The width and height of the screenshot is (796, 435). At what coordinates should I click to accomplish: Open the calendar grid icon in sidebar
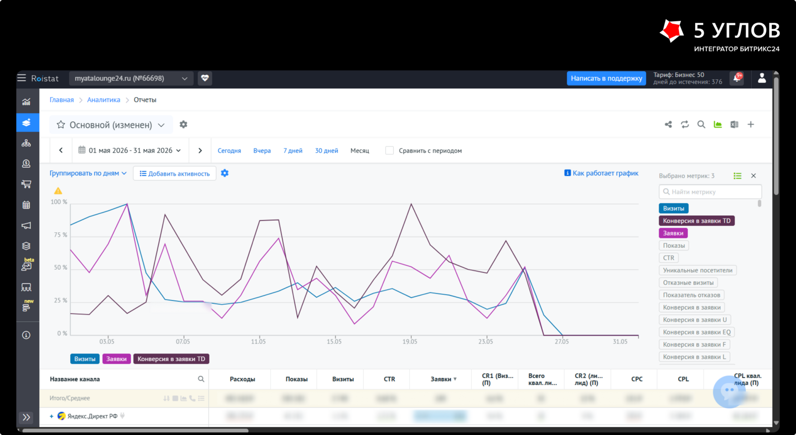click(x=27, y=205)
